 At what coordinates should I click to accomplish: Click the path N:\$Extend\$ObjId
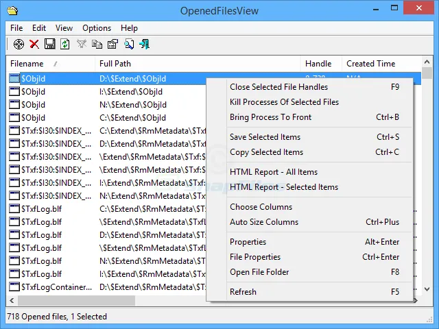[133, 105]
